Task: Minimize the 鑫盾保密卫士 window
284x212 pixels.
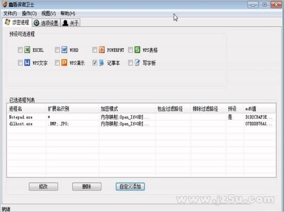Action: (x=253, y=5)
